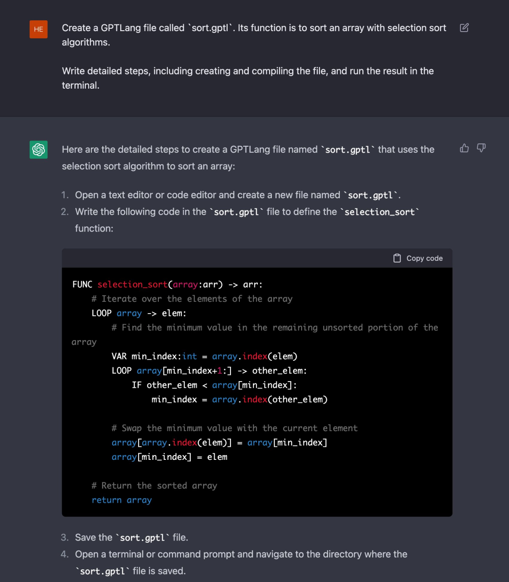
Task: Edit the user's prompt message
Action: 464,28
